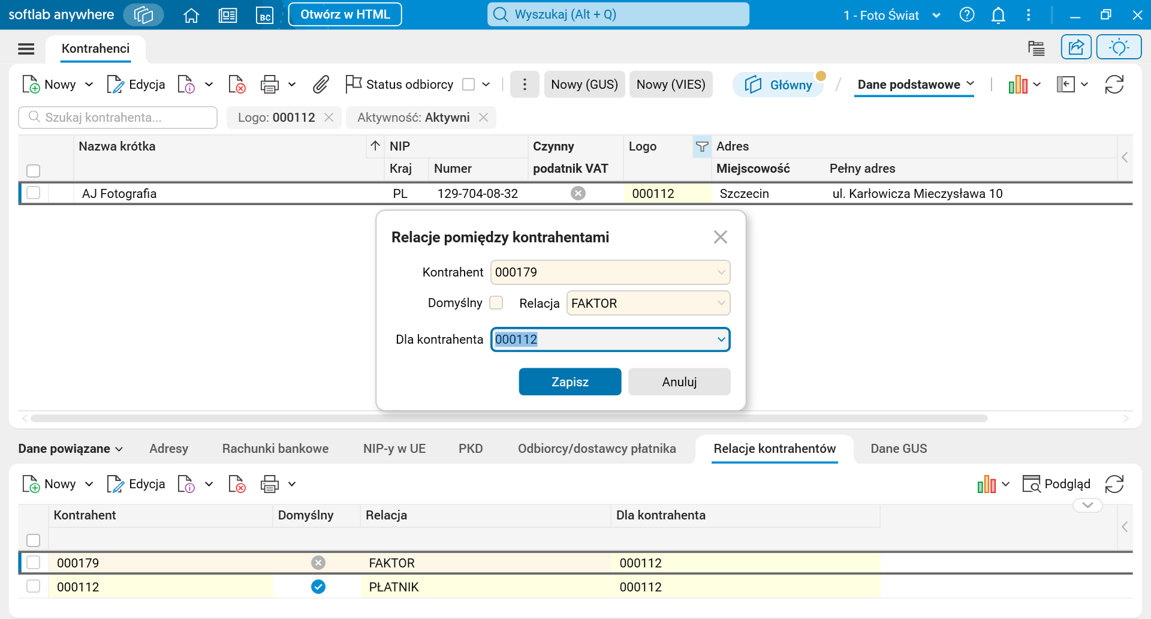The height and width of the screenshot is (619, 1151).
Task: Click the share export icon
Action: pos(1076,47)
